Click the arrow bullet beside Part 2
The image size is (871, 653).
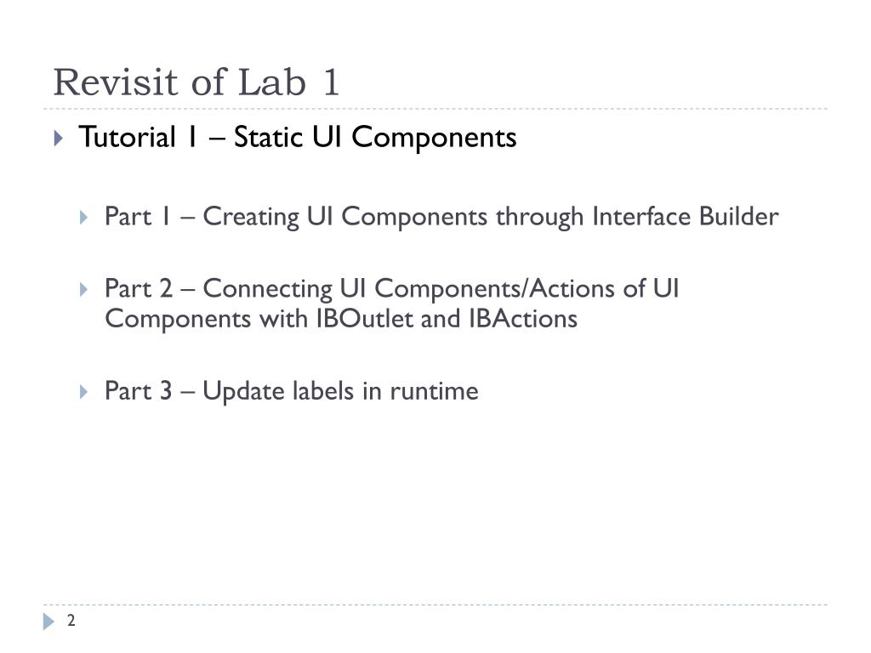coord(84,289)
